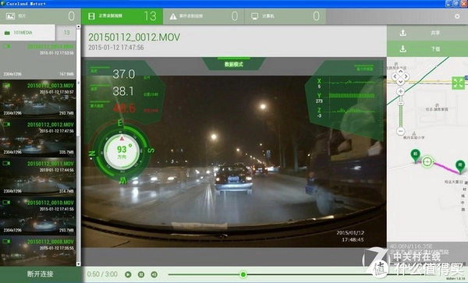This screenshot has width=468, height=283.
Task: Open the settings gear icon
Action: pos(457,16)
